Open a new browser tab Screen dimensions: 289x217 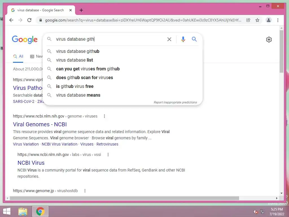[x=81, y=10]
